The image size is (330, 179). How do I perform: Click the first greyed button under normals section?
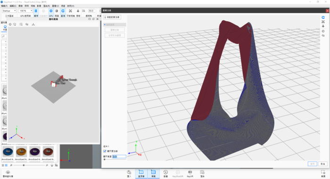coord(115,30)
